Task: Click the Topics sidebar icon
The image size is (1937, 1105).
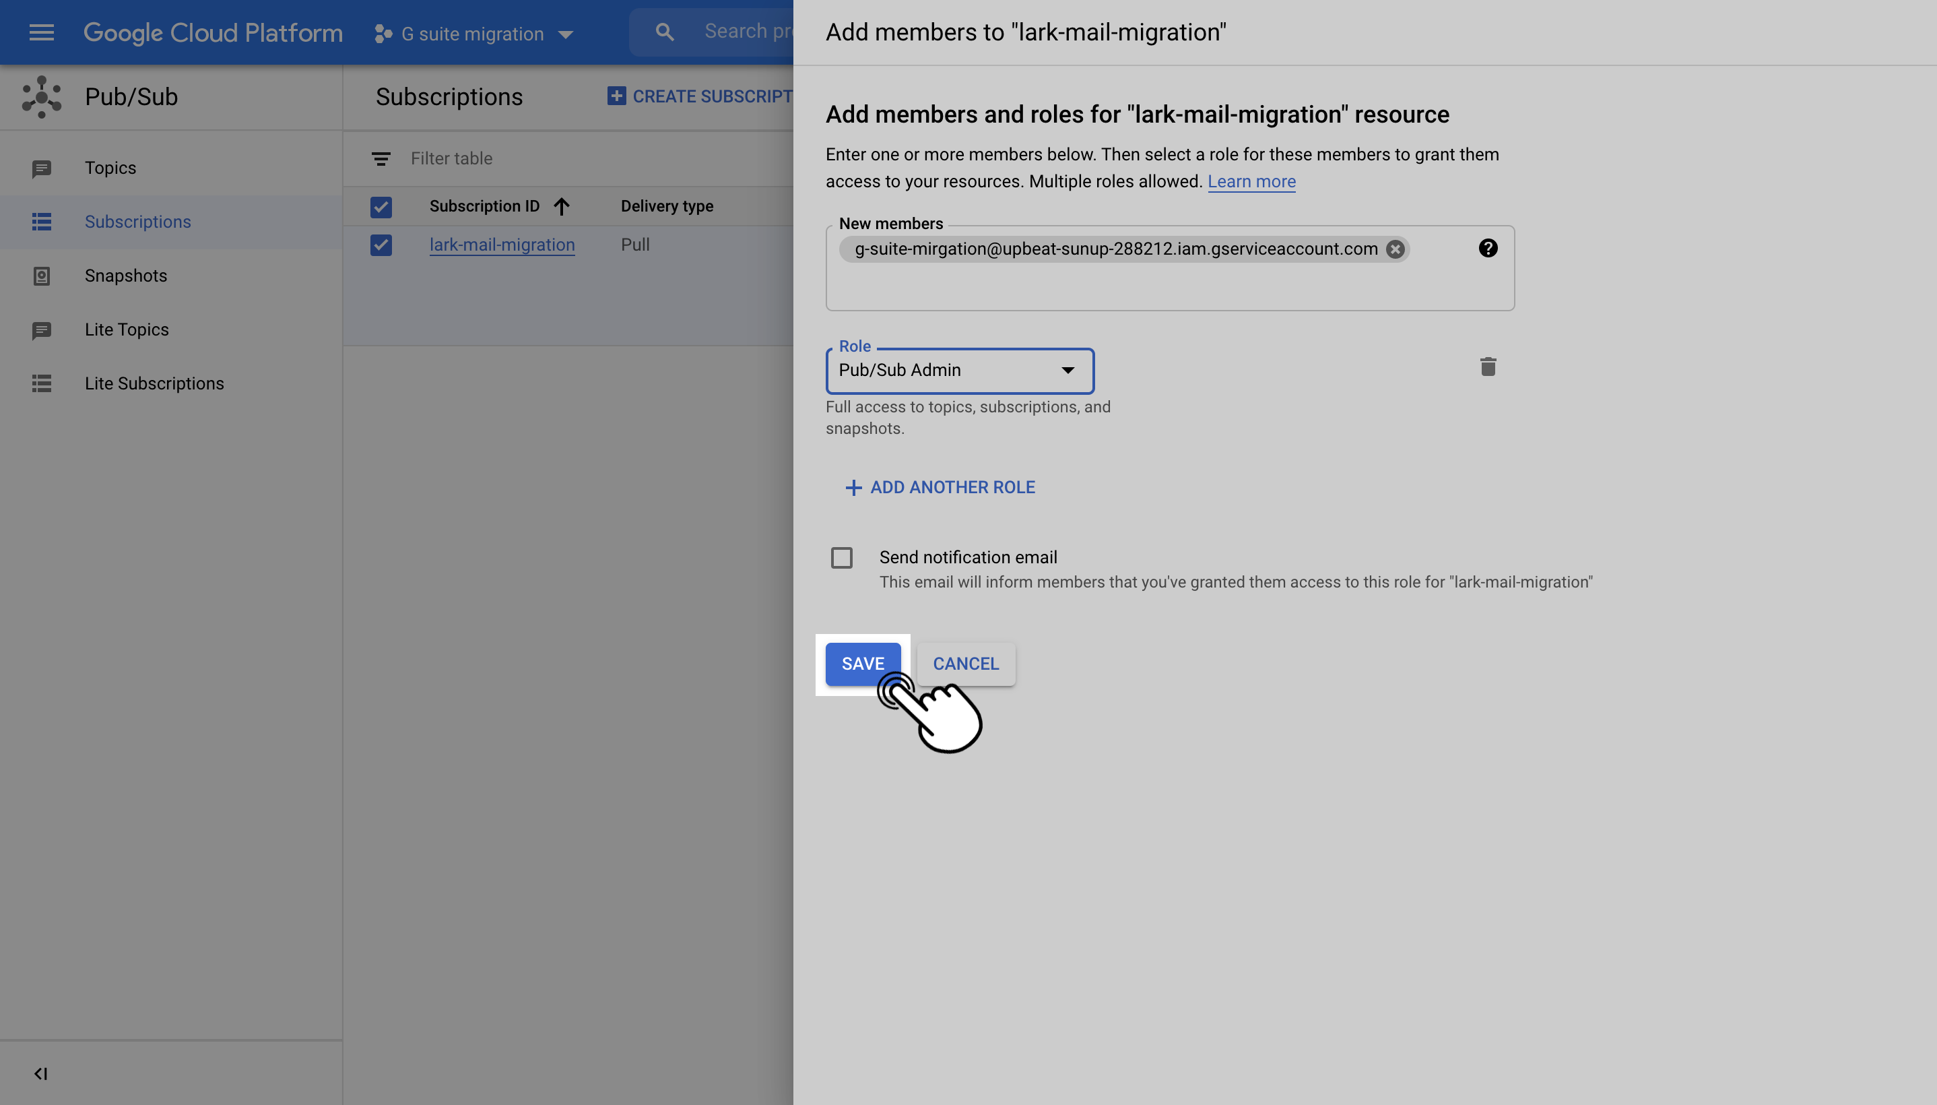Action: pyautogui.click(x=42, y=168)
